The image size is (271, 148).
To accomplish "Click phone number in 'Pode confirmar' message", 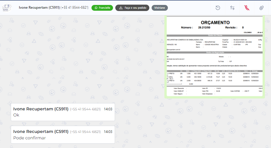I will (x=85, y=132).
